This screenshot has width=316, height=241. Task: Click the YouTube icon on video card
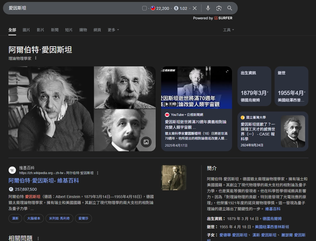[x=167, y=115]
